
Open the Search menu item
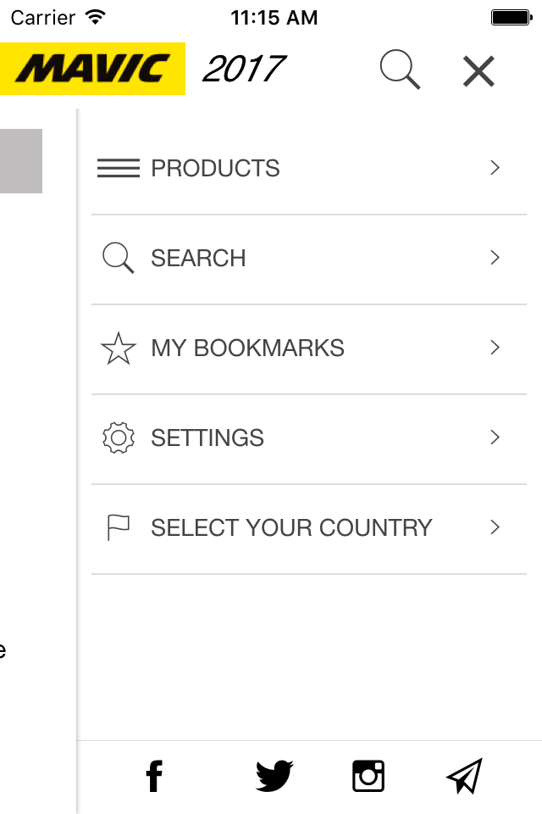pos(309,259)
